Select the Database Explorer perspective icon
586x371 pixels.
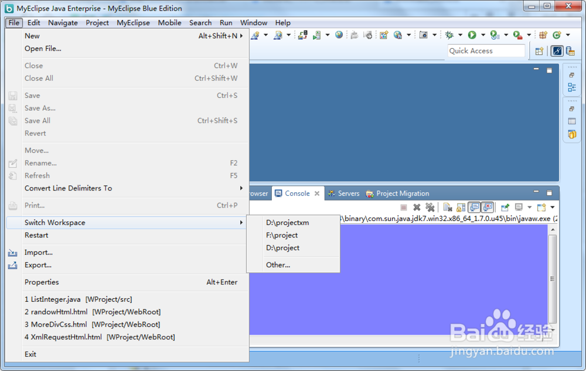pos(570,51)
